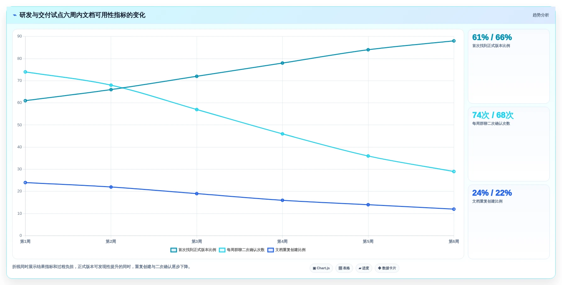The image size is (562, 285).
Task: Click week 1 point at 74 on cyan line
Action: click(x=25, y=72)
